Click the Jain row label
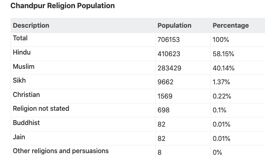The image size is (265, 158). [x=19, y=137]
